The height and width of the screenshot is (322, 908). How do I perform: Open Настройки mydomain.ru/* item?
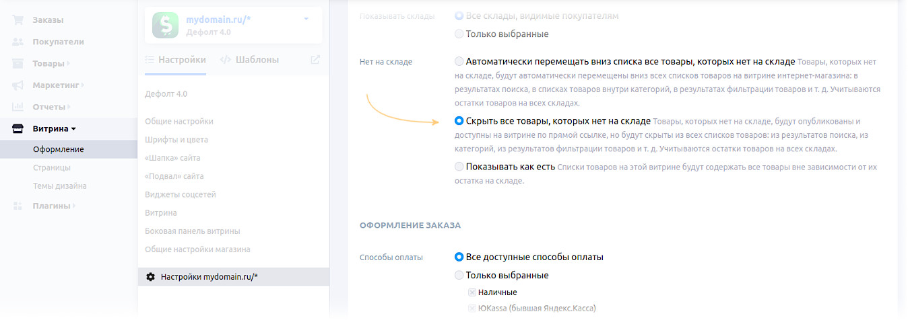click(x=209, y=276)
